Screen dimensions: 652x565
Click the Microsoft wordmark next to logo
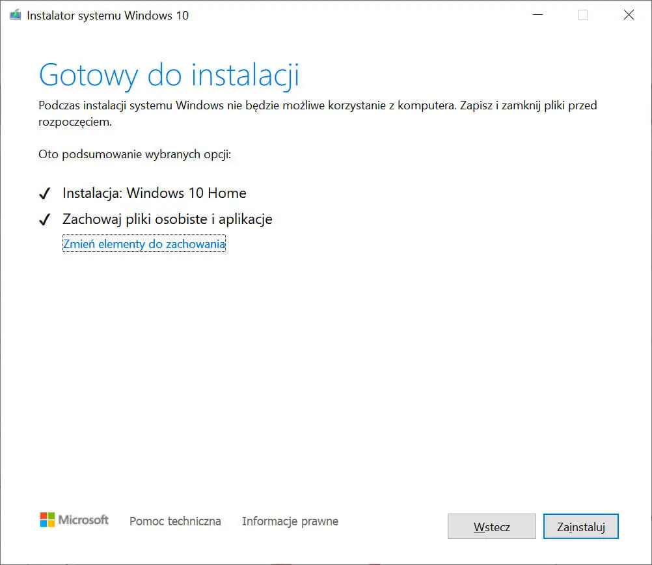[83, 520]
